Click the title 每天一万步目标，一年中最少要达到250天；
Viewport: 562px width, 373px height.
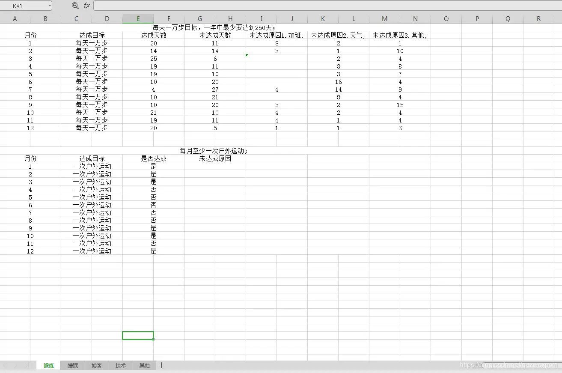(215, 27)
